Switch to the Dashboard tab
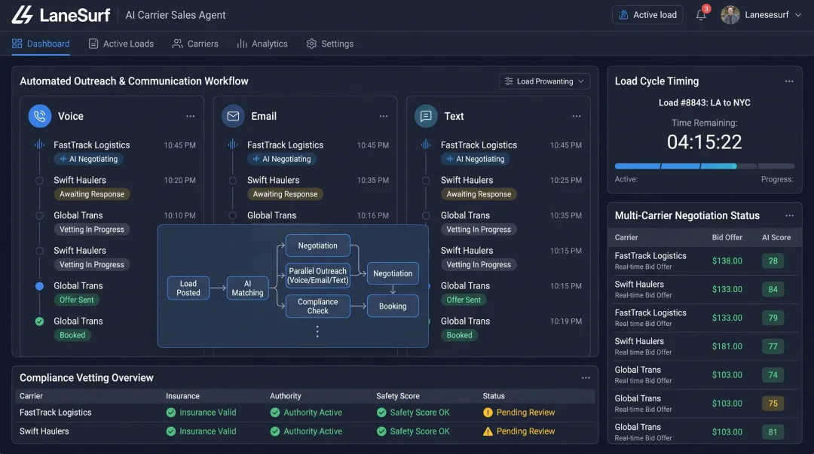The image size is (814, 454). [x=41, y=44]
